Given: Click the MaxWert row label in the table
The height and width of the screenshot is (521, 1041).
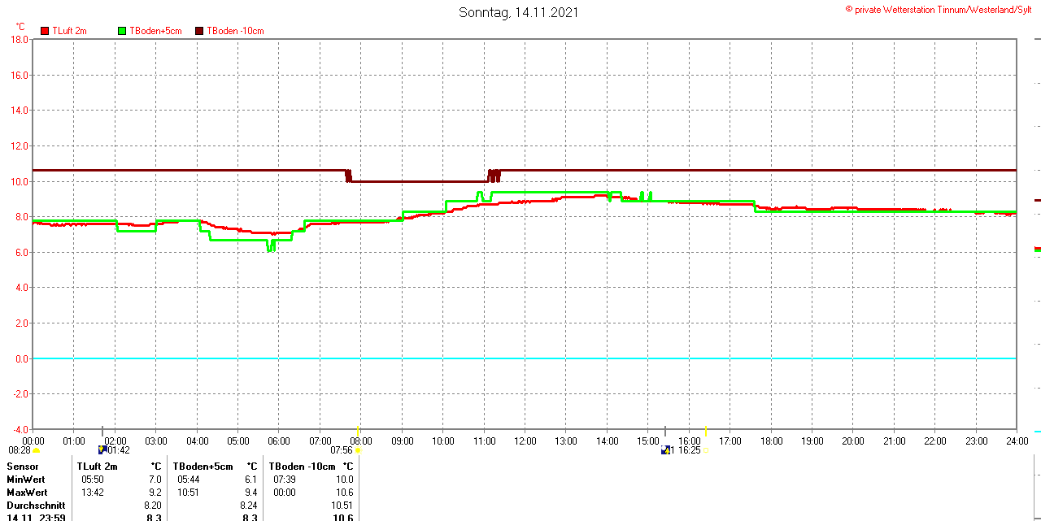Looking at the screenshot, I should click(x=27, y=493).
